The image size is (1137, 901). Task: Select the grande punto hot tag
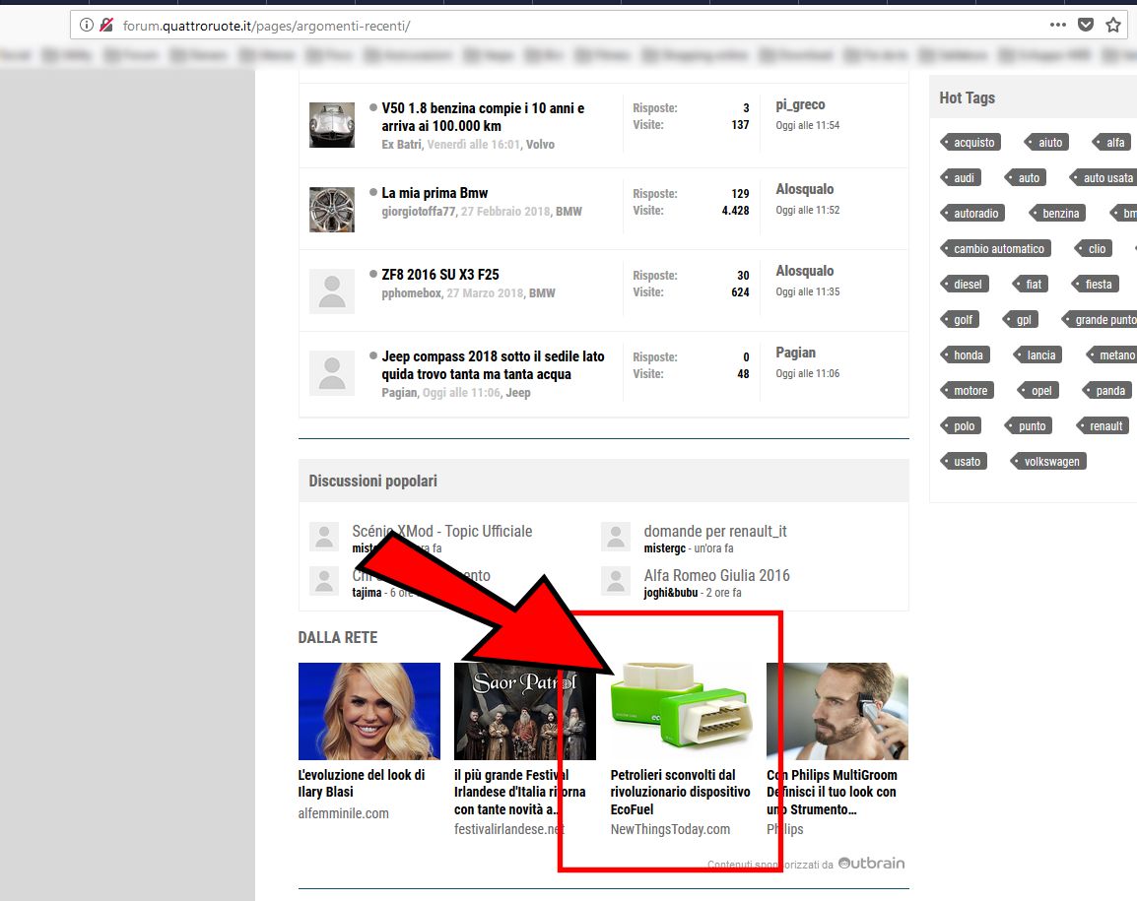click(x=1100, y=320)
